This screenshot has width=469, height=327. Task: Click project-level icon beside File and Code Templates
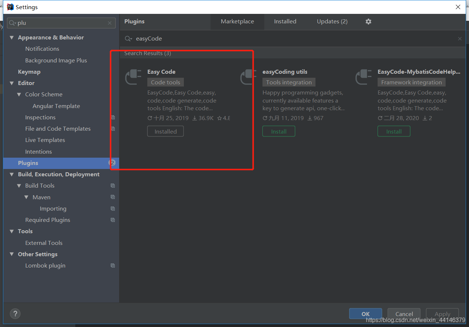tap(113, 129)
